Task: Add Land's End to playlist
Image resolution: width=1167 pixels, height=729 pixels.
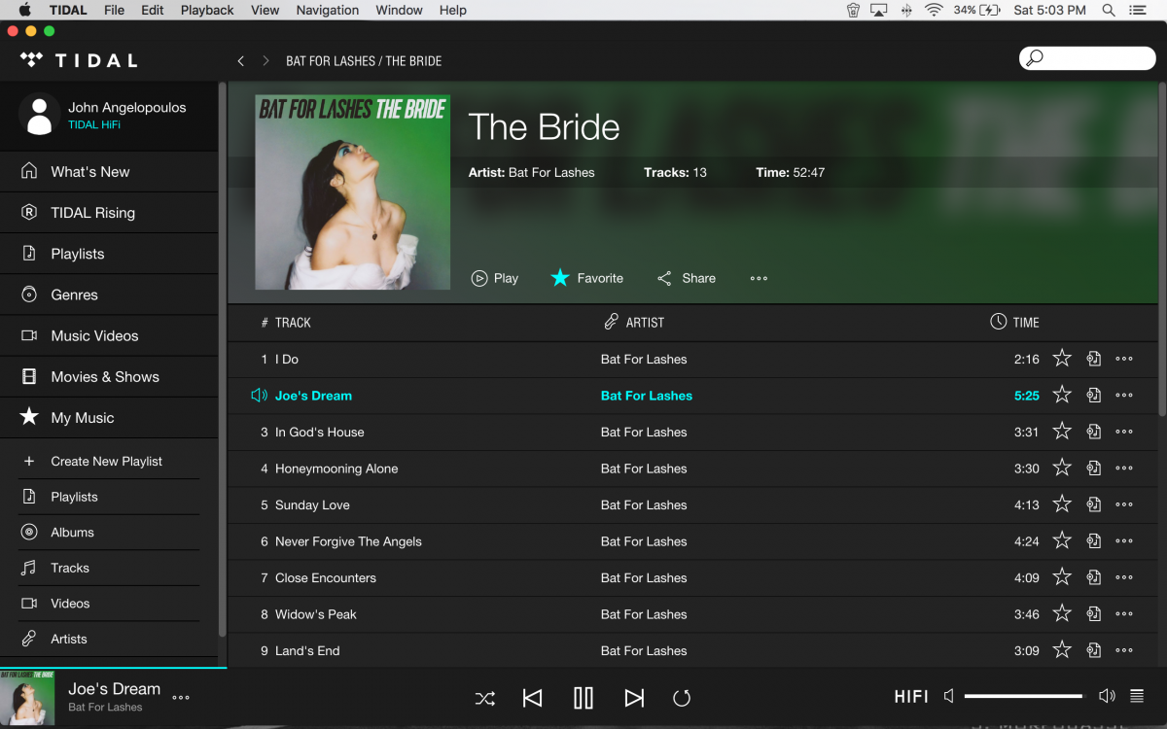Action: [1094, 650]
